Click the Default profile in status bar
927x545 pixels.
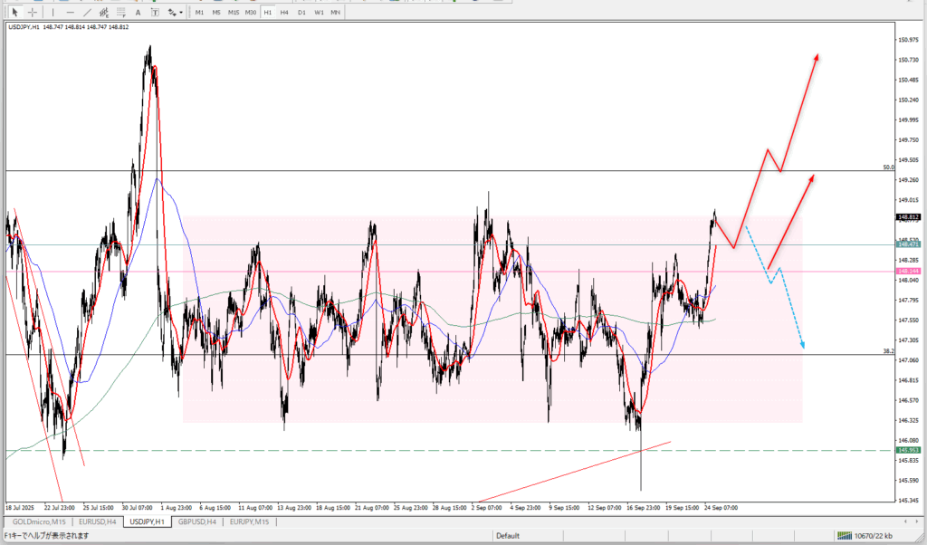click(507, 535)
